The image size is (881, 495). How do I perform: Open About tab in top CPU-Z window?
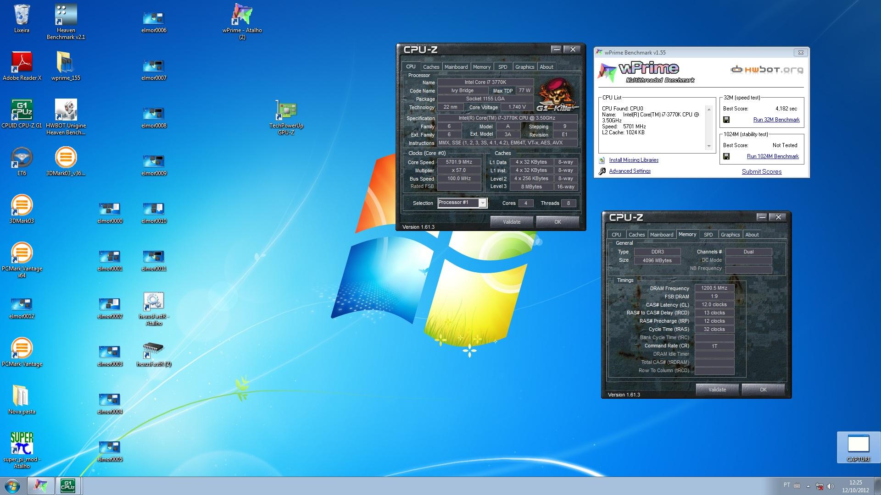pos(546,67)
